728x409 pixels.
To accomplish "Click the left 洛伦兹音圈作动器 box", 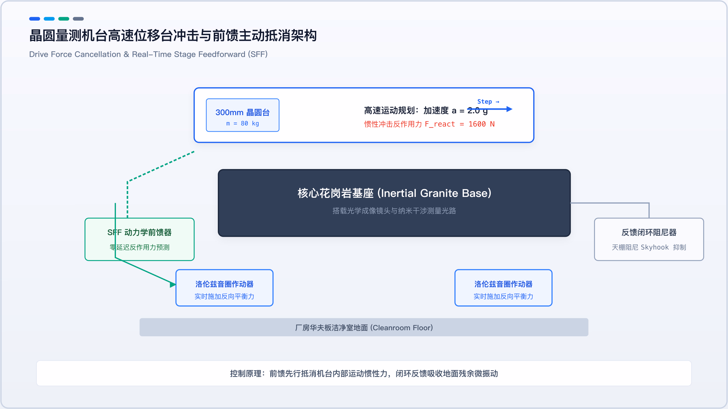I will (225, 288).
